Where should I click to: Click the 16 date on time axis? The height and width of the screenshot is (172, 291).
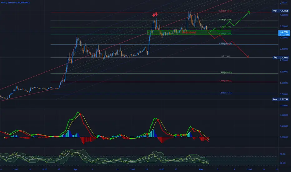(x=264, y=169)
